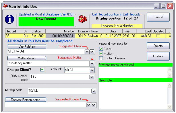Click the Trunk column header
Viewport: 176px width, 113px height.
(x=97, y=31)
